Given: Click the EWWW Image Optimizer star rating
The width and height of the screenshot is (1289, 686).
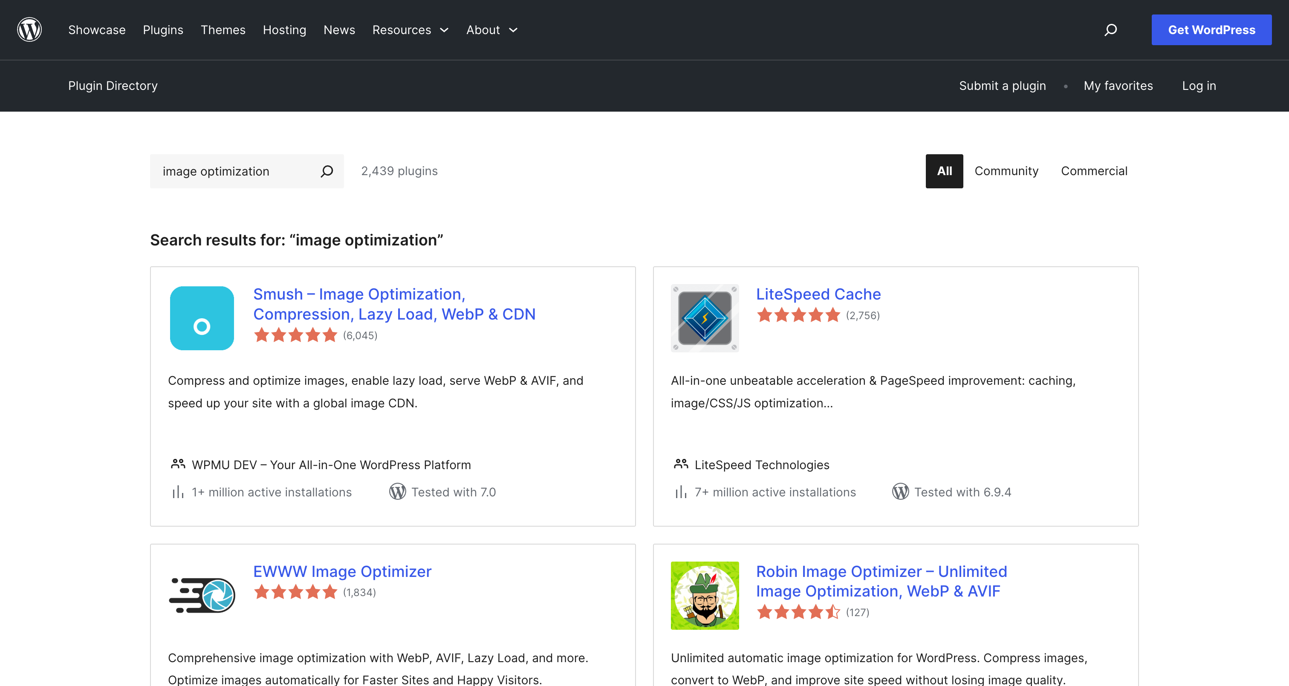Looking at the screenshot, I should [295, 592].
